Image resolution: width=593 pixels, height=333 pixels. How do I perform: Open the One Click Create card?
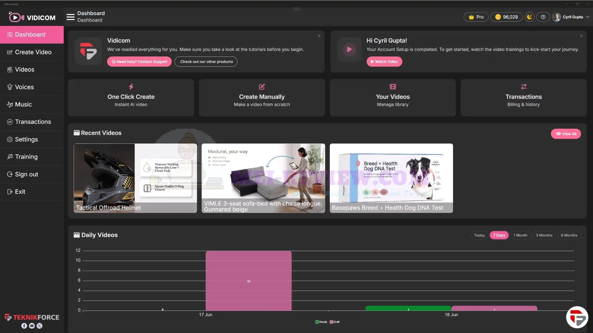pos(131,98)
